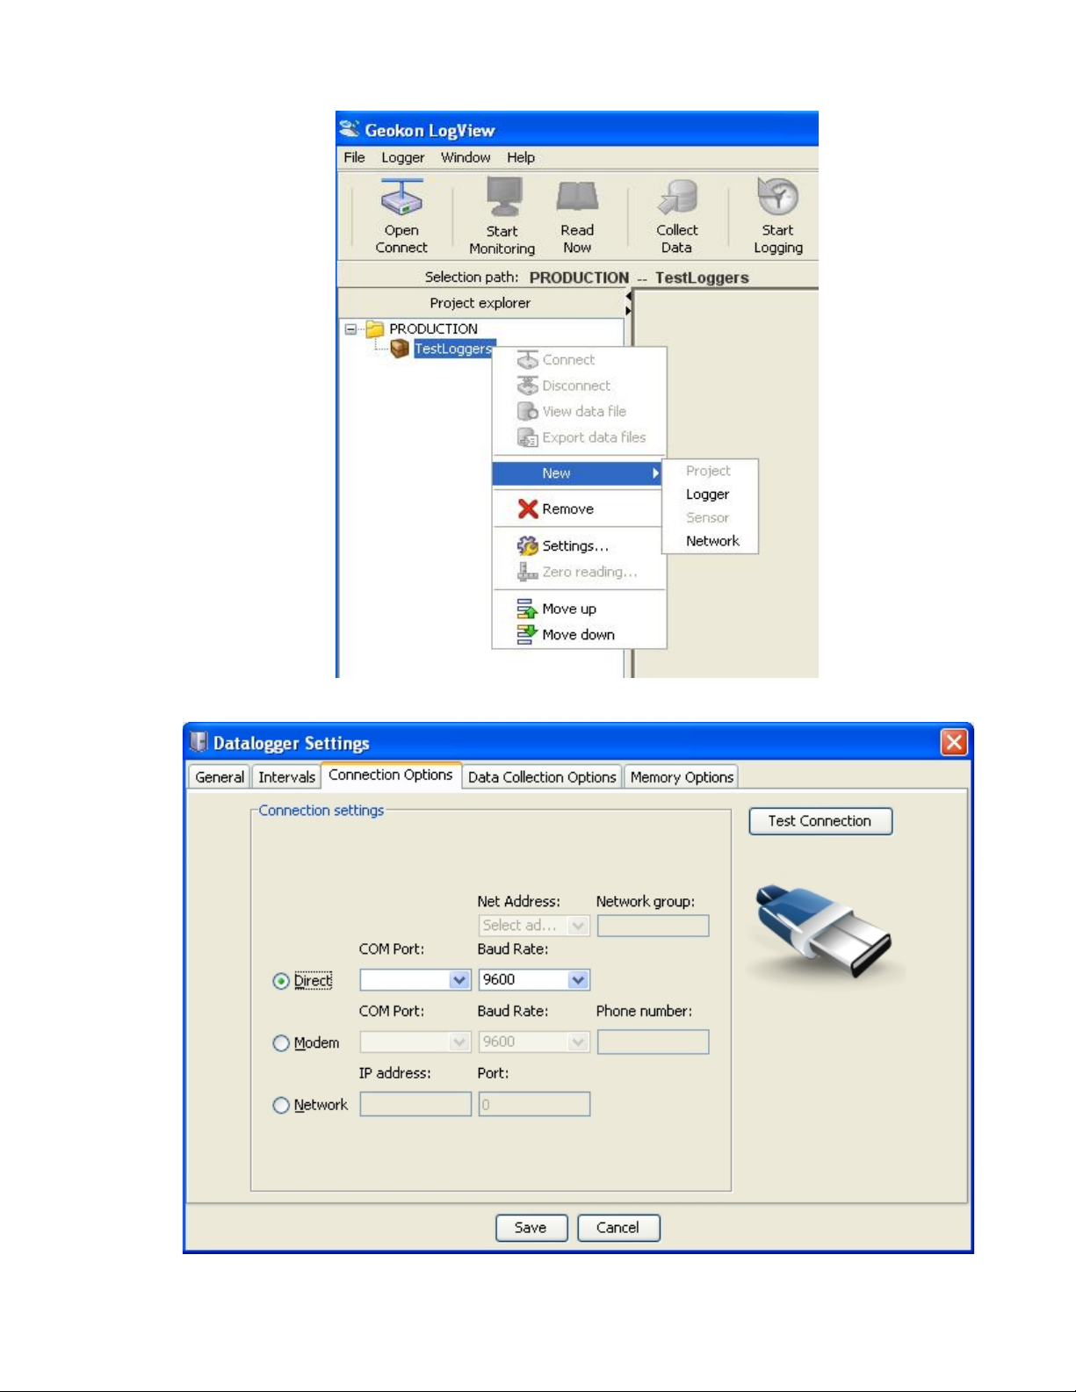Switch to the Data Collection Options tab
Image resolution: width=1076 pixels, height=1392 pixels.
[x=542, y=777]
